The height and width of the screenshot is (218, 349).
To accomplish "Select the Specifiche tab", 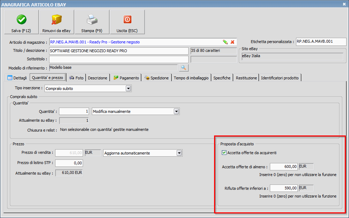I will point(222,78).
